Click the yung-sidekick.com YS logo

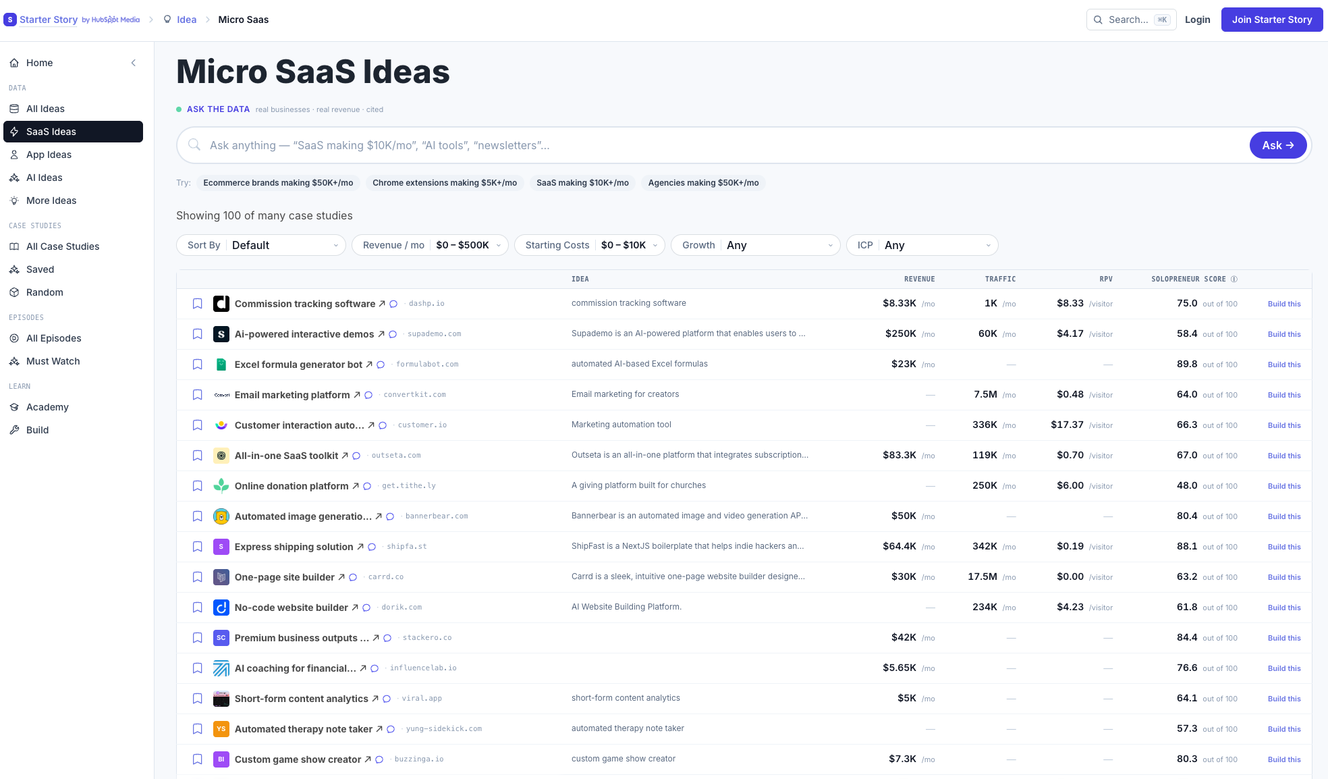coord(221,729)
